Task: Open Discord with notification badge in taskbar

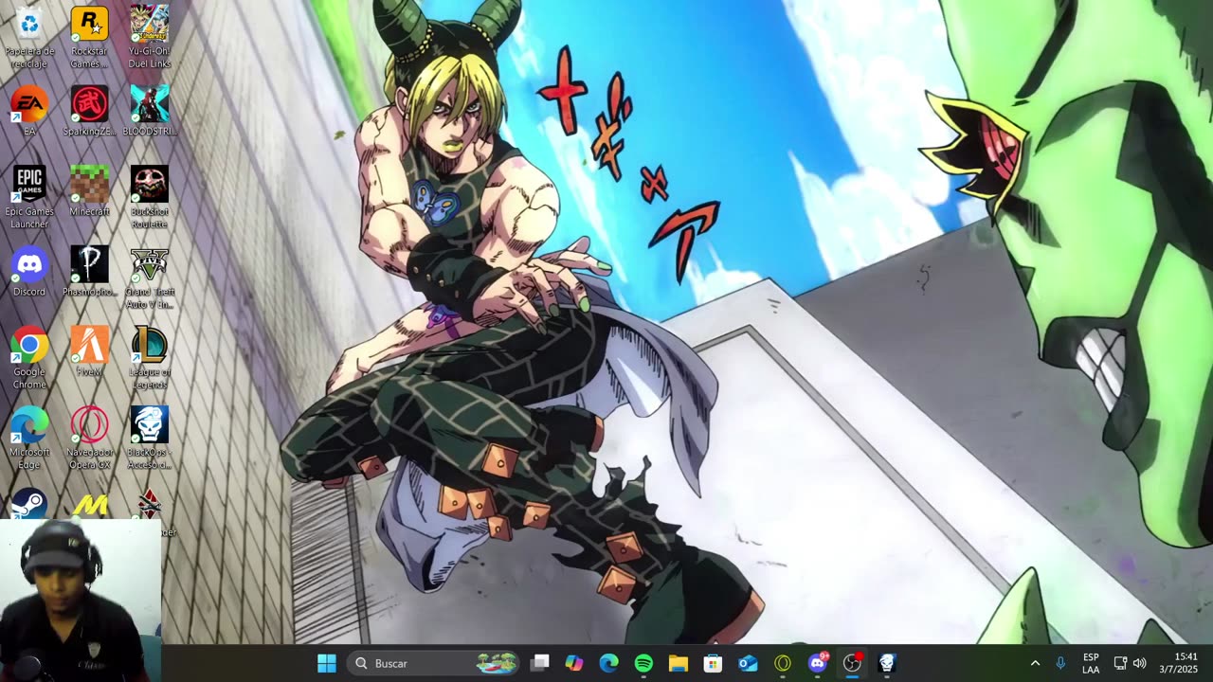Action: 818,663
